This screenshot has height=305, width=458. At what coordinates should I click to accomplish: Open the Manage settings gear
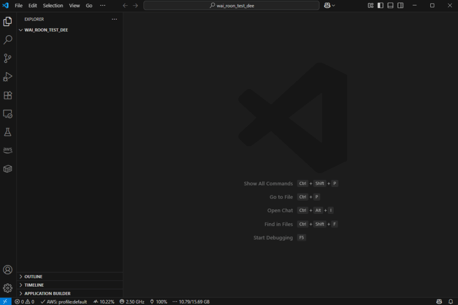[8, 288]
